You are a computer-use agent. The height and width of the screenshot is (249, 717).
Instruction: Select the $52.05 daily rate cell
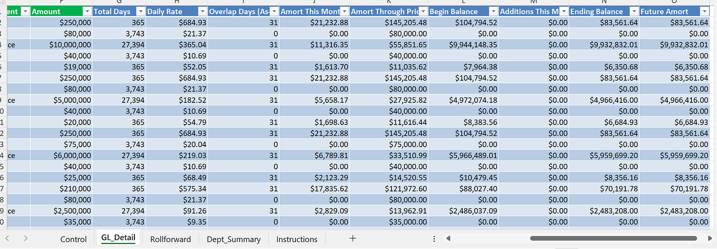pyautogui.click(x=177, y=66)
